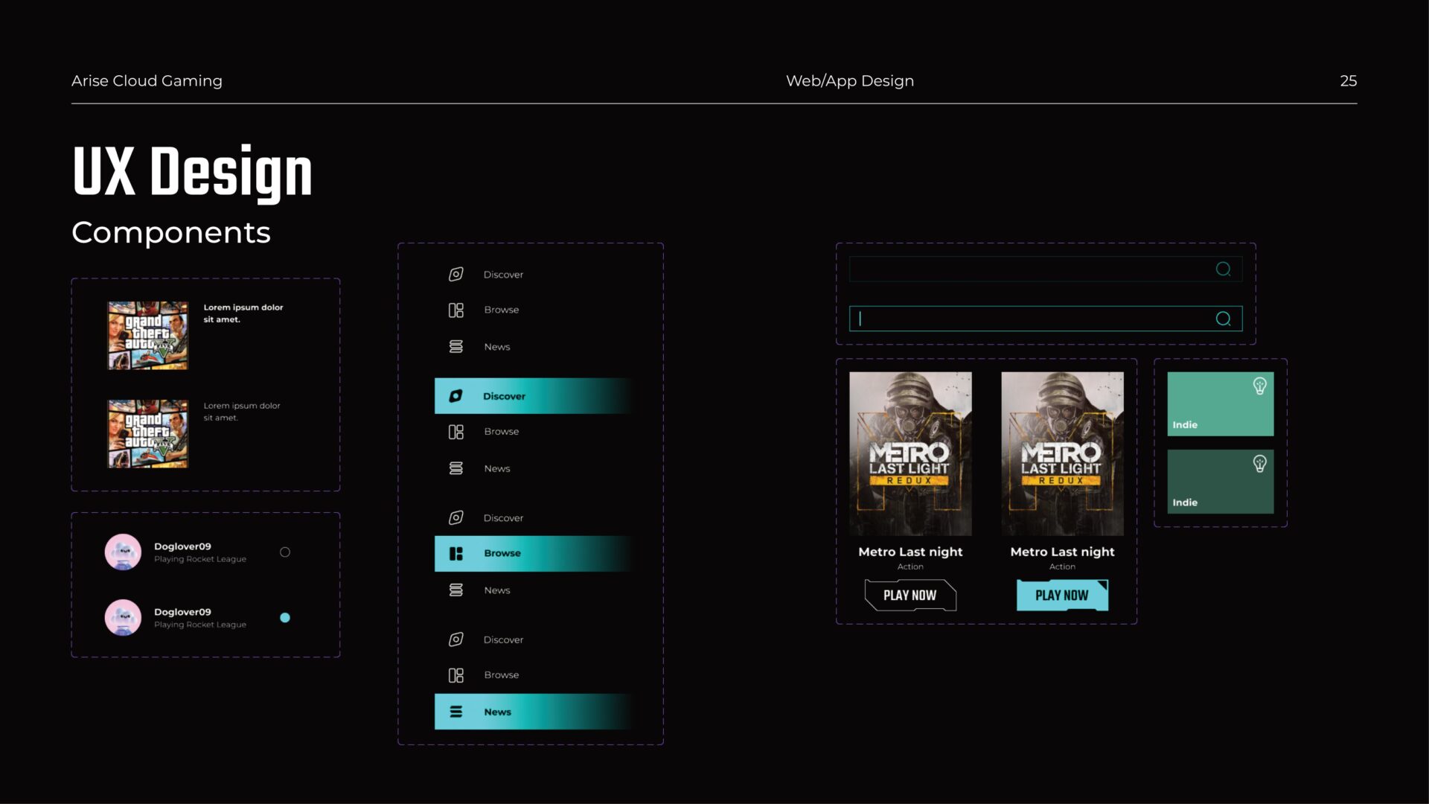Click the search magnifier in the active search bar
1429x804 pixels.
pyautogui.click(x=1223, y=319)
